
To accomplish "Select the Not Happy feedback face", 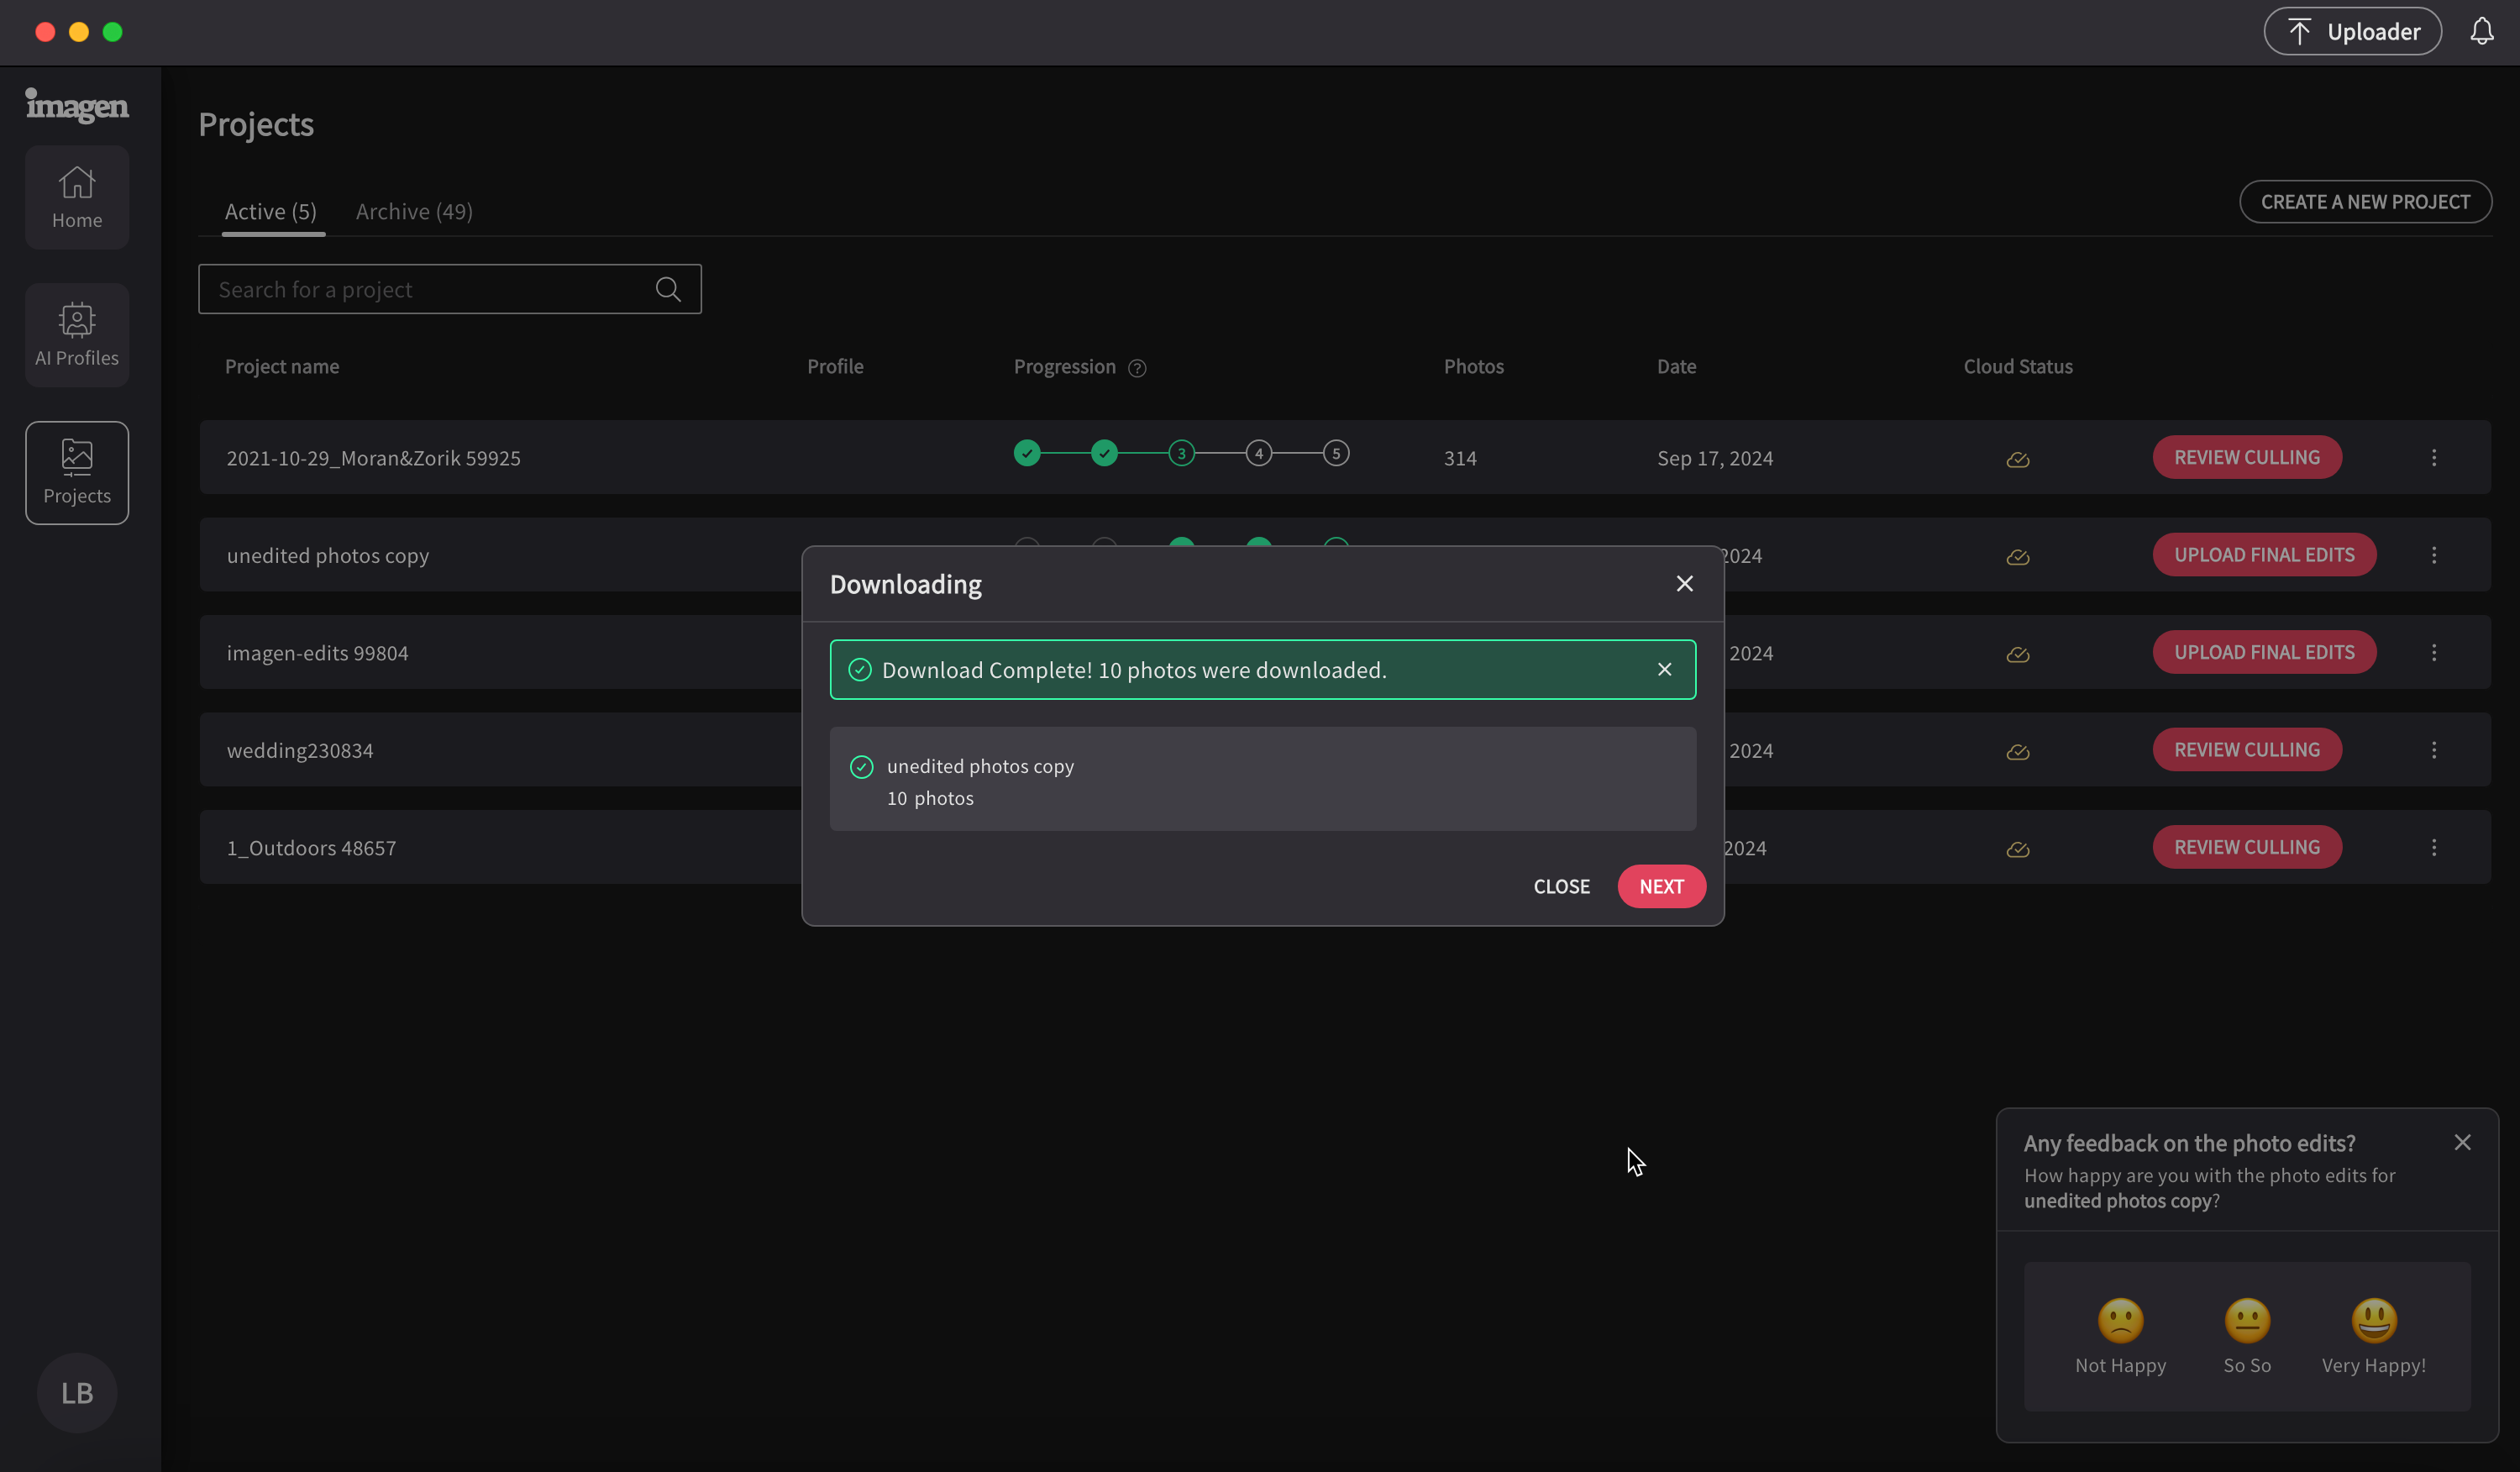I will 2120,1322.
